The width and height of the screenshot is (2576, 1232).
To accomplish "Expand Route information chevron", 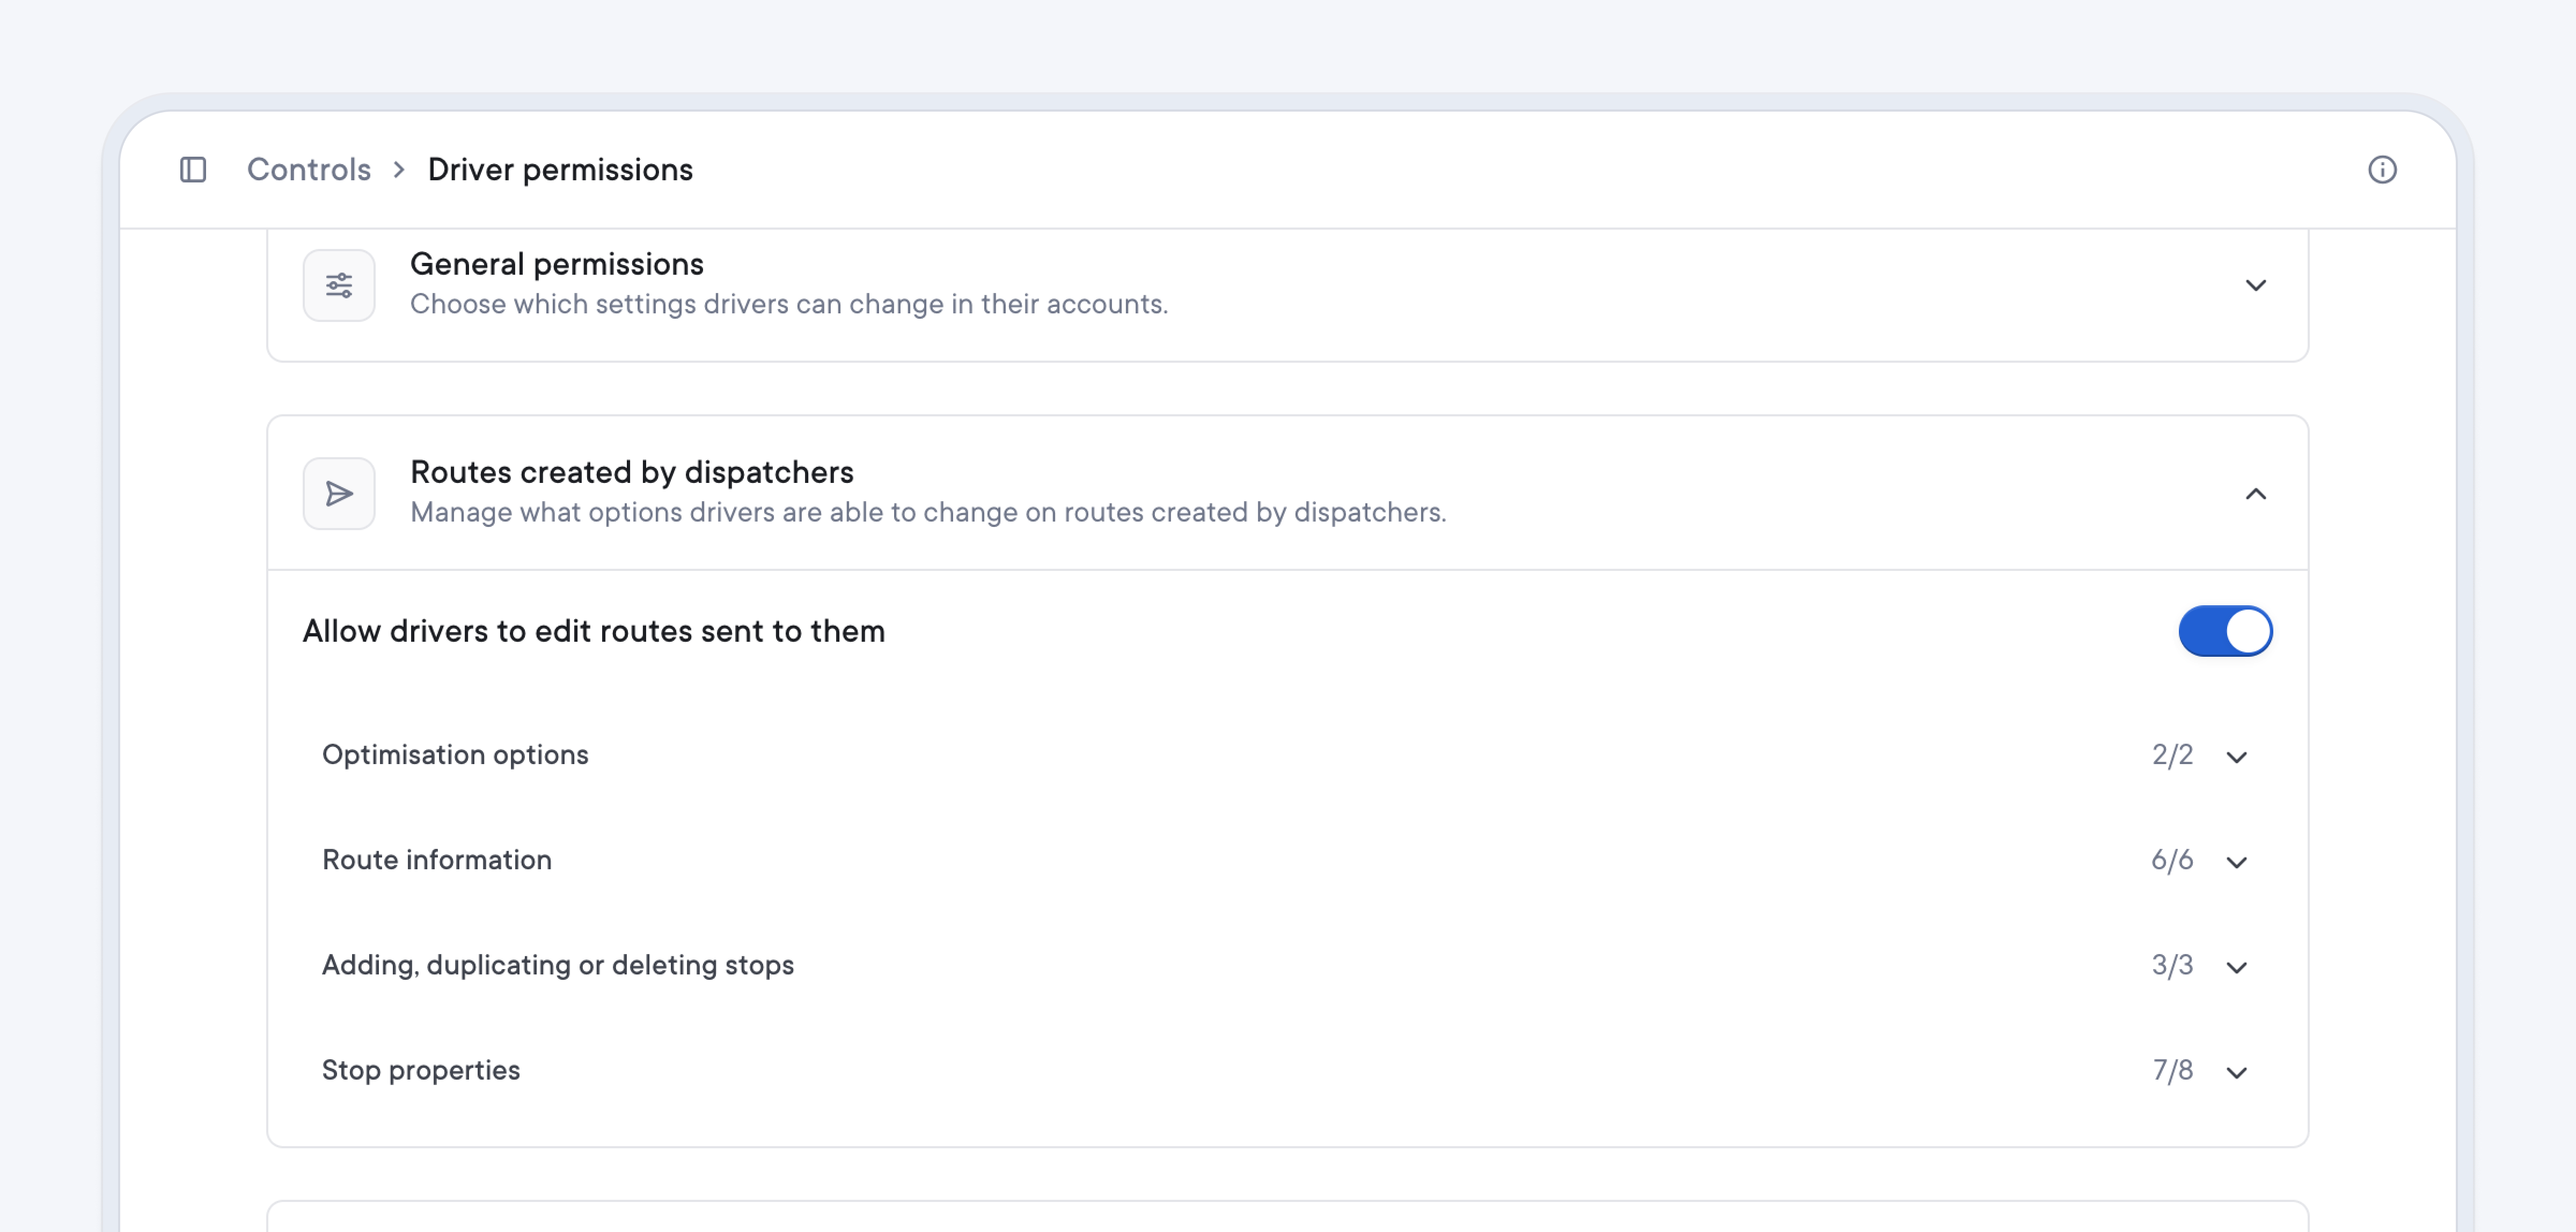I will tap(2237, 862).
